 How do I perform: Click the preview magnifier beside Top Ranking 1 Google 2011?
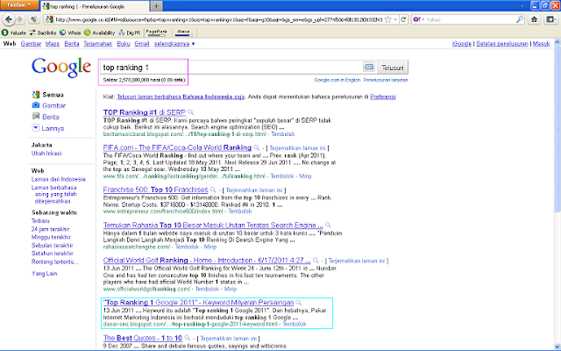coord(299,303)
